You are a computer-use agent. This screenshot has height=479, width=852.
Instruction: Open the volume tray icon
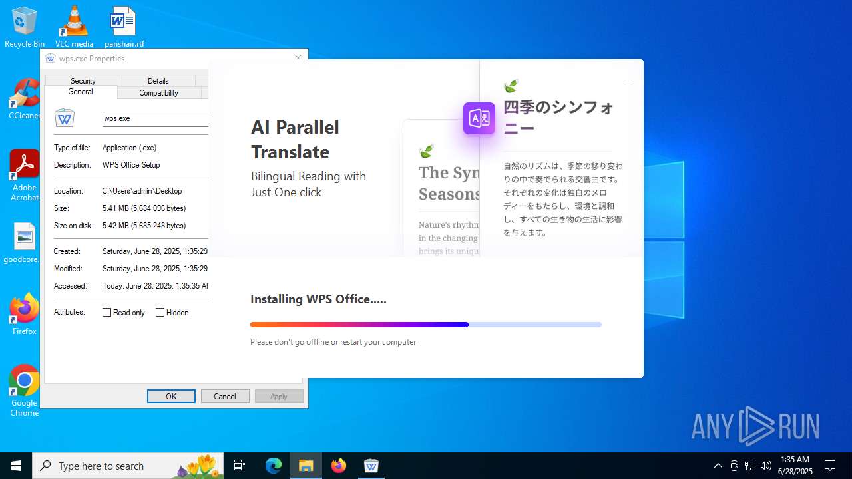[x=766, y=466]
